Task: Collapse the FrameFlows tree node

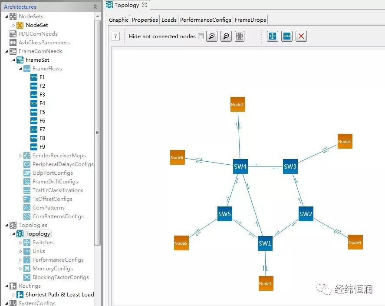Action: (x=20, y=69)
